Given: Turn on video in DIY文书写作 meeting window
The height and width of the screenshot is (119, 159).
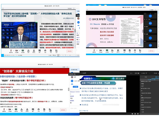Looking at the screenshot, I should coord(101,51).
